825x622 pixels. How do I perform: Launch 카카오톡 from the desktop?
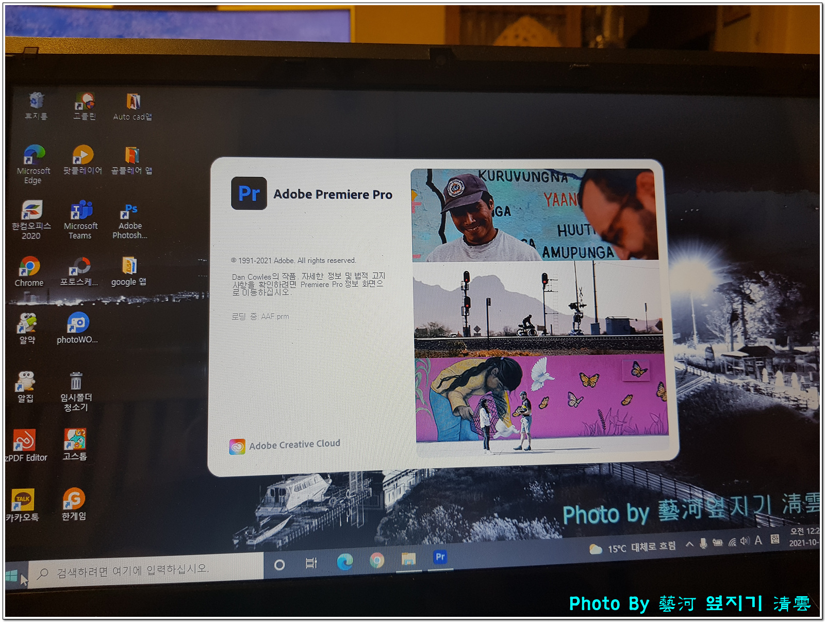point(23,505)
